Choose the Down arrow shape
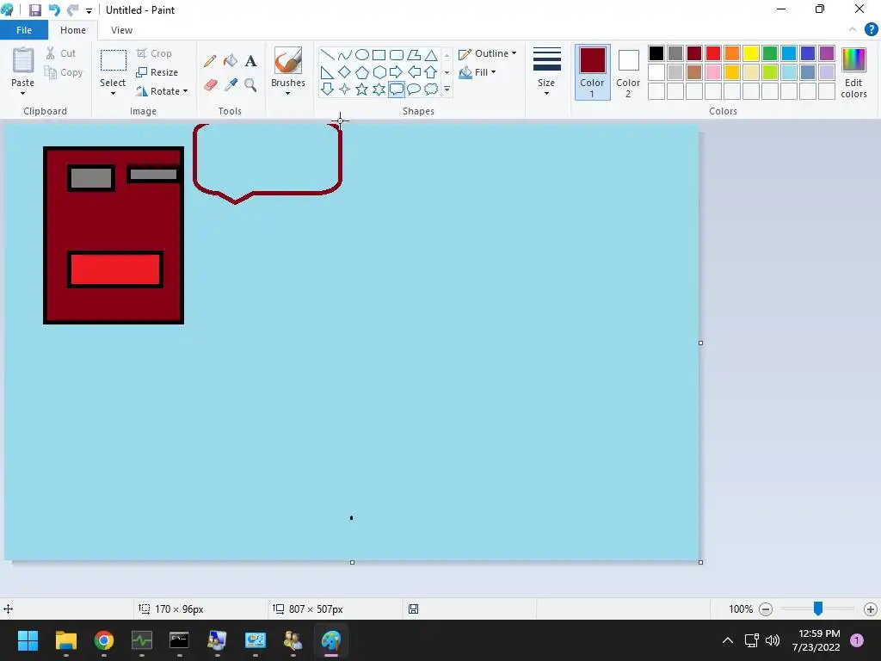Screen dimensions: 881x661 point(328,89)
